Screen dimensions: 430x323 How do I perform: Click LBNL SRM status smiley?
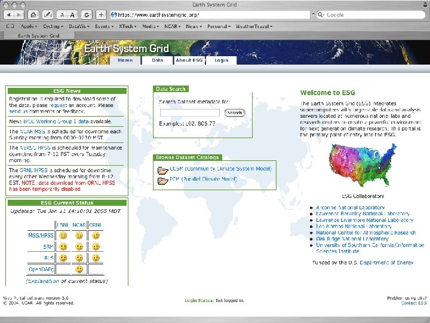[x=63, y=246]
